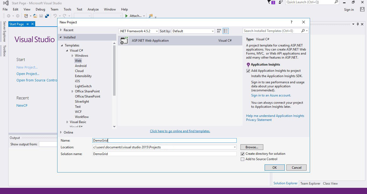Viewport: 367px width, 194px height.
Task: Click the green Attach start arrow
Action: (127, 16)
